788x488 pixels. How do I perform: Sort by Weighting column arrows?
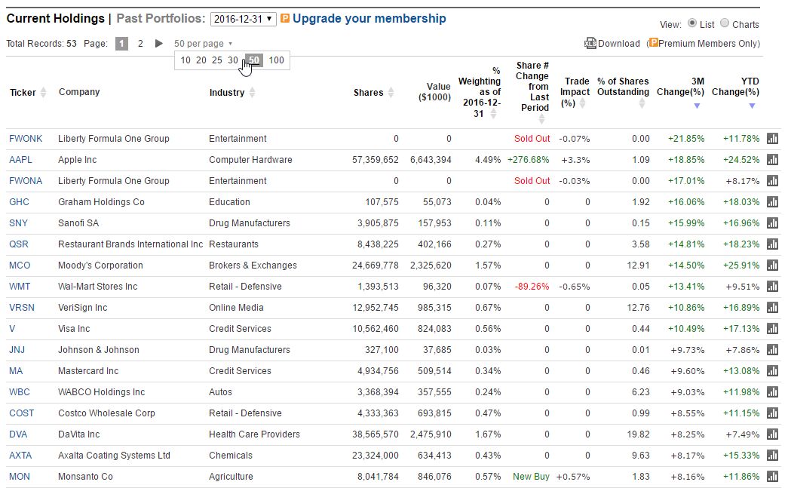pyautogui.click(x=493, y=114)
